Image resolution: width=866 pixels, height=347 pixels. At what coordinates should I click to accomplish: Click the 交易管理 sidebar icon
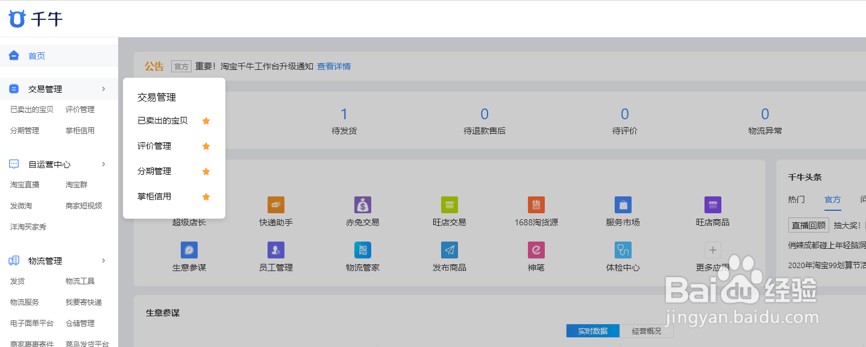[x=14, y=89]
